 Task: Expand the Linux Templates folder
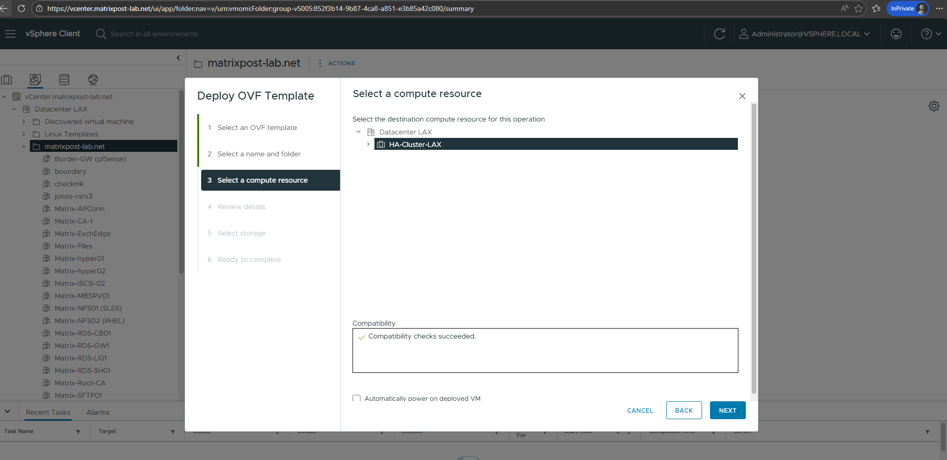(x=24, y=134)
